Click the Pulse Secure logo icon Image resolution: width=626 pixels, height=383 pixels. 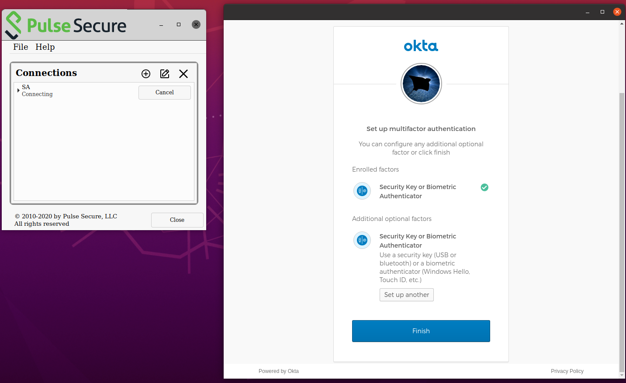pos(13,25)
